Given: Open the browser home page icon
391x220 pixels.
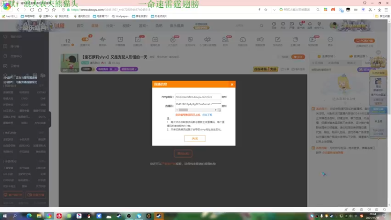Looking at the screenshot, I should (x=40, y=10).
